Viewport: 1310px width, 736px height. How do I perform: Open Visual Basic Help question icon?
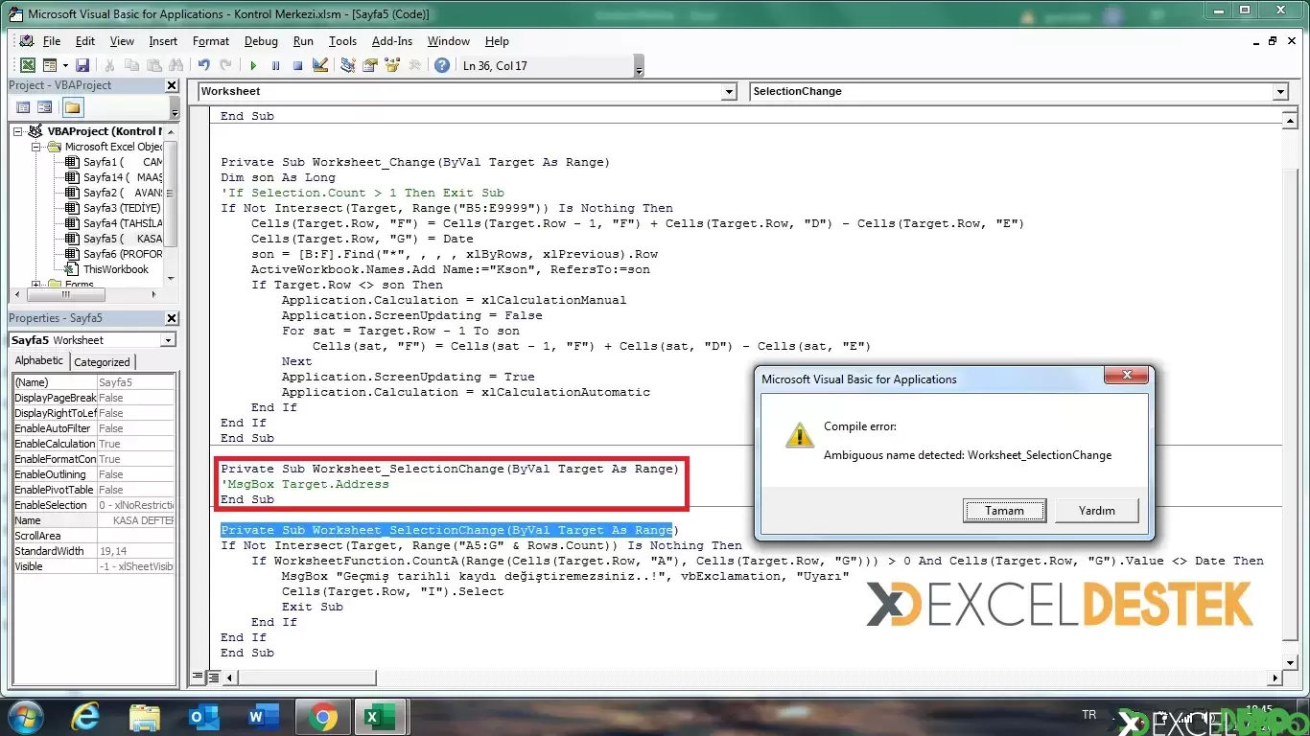(x=442, y=65)
